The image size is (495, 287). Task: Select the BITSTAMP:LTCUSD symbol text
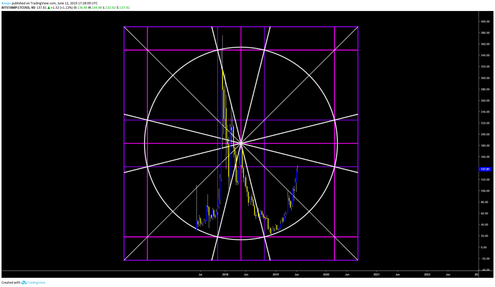coord(15,8)
